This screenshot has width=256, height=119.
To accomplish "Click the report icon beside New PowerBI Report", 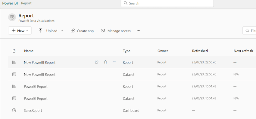I will click(x=14, y=62).
